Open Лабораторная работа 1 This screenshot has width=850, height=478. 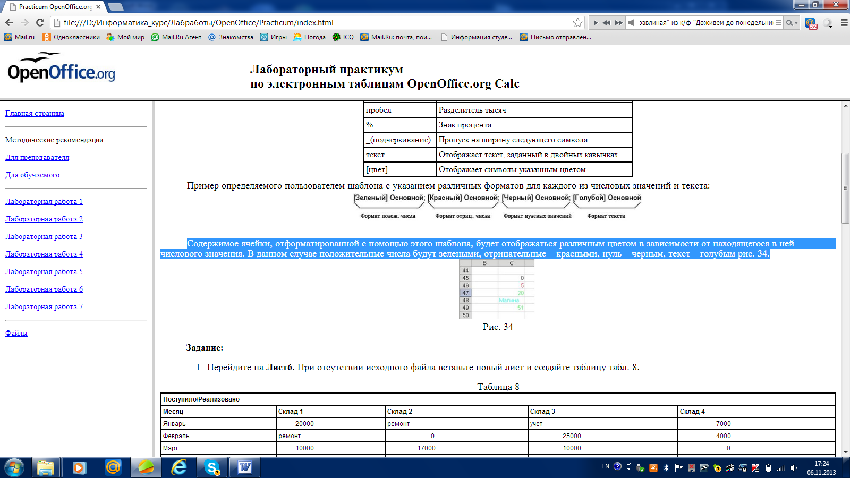(44, 201)
